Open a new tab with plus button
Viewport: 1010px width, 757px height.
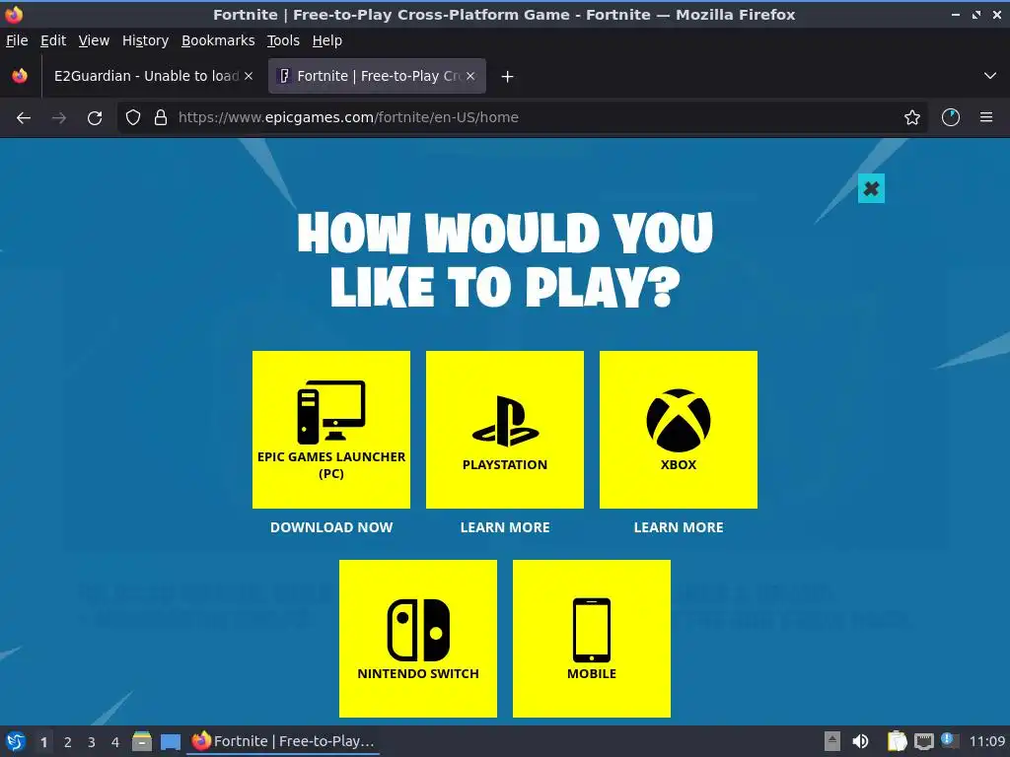508,77
